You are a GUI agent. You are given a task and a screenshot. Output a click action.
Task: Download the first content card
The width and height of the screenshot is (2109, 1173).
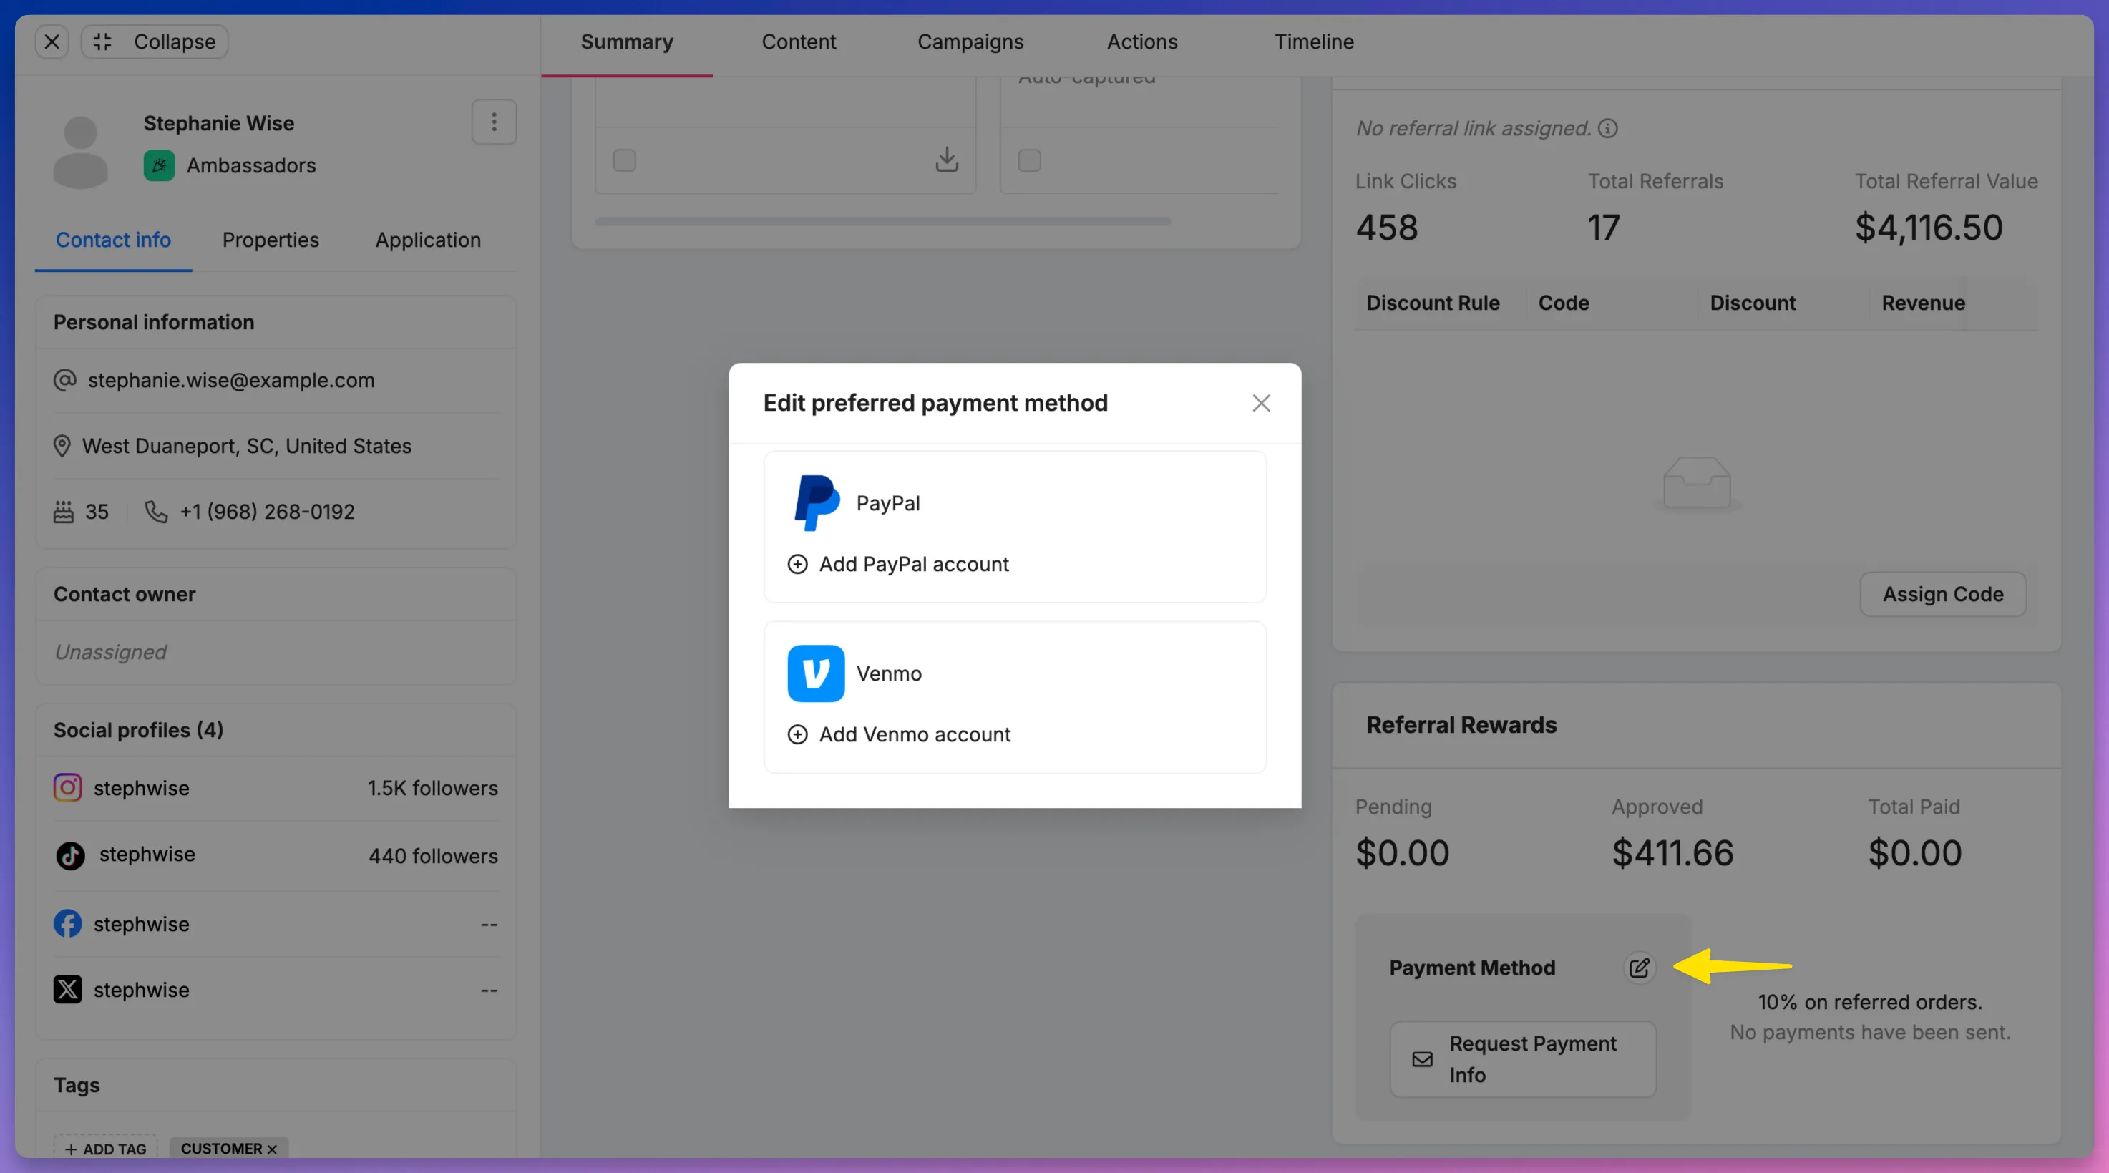[946, 160]
